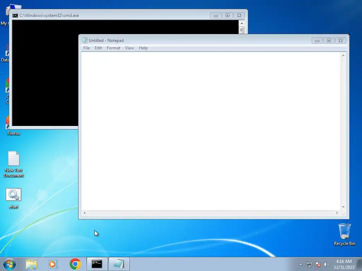Select the efsef desktop icon
Image resolution: width=362 pixels, height=271 pixels.
14,198
